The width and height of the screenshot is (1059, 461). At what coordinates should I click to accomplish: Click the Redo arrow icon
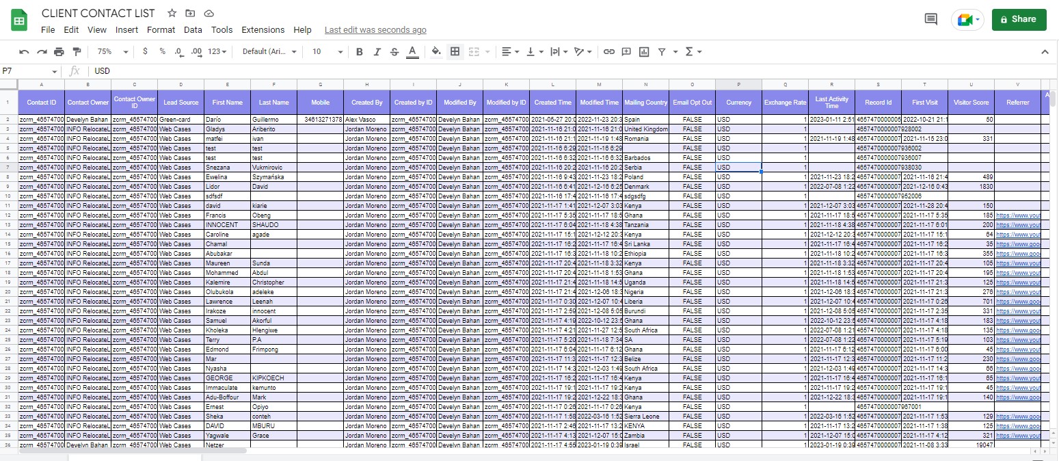42,52
